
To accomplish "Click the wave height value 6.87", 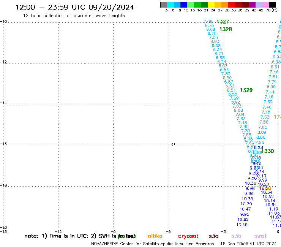I will tap(229, 82).
